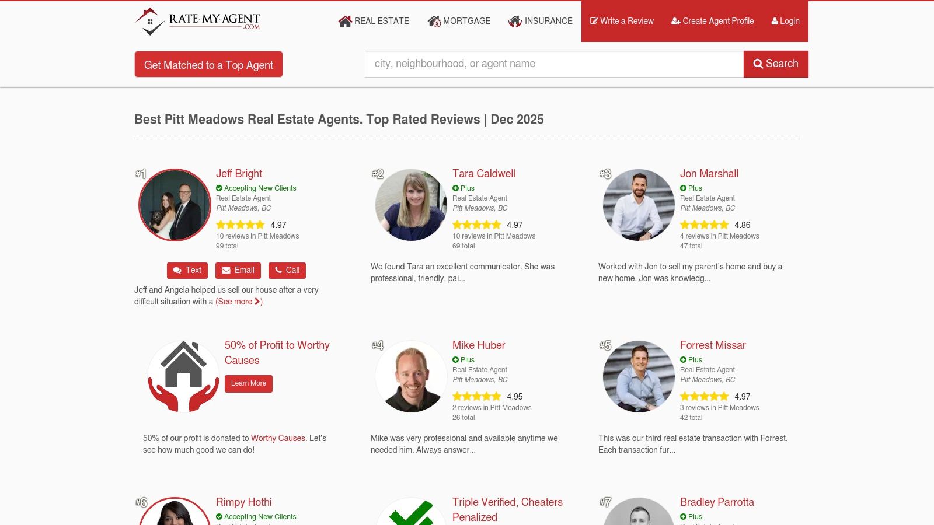Select the Mortgage dollar-house icon
Screen dimensions: 934x525
pos(433,21)
